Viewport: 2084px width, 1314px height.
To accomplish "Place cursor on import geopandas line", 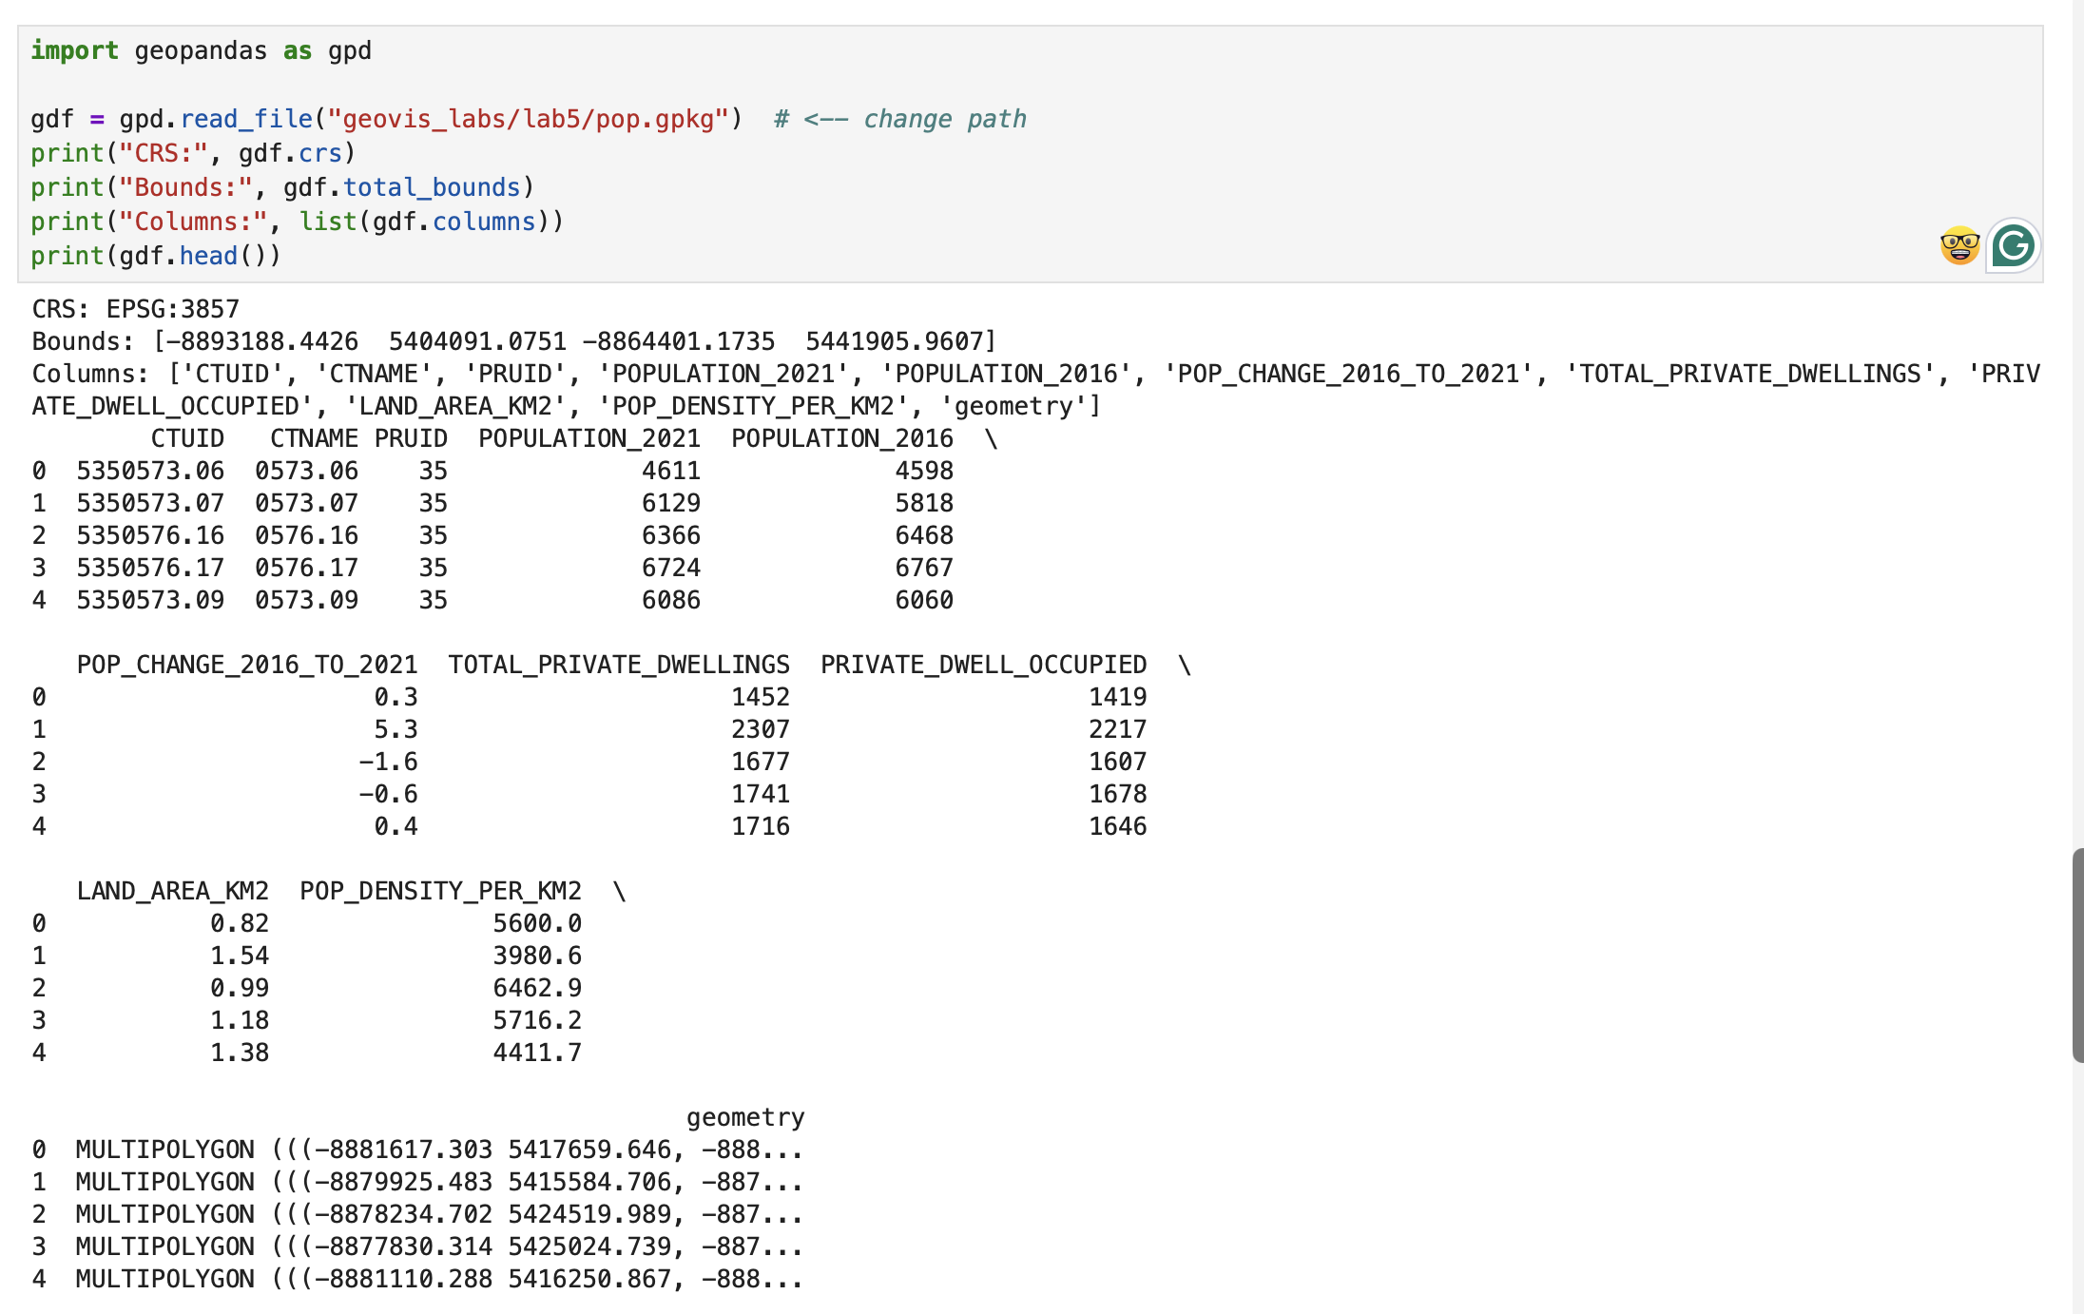I will tap(201, 50).
